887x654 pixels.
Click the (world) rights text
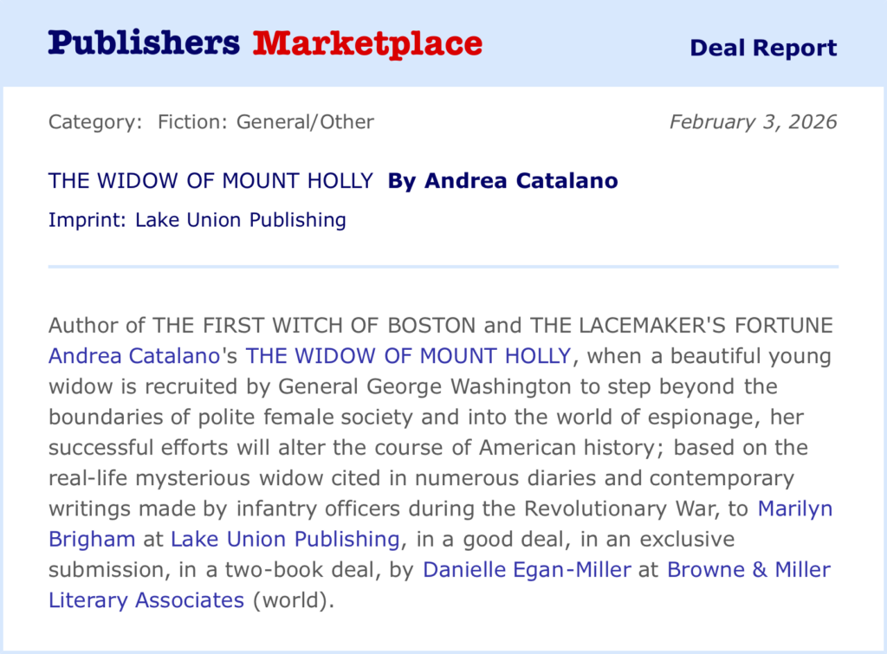pyautogui.click(x=293, y=599)
